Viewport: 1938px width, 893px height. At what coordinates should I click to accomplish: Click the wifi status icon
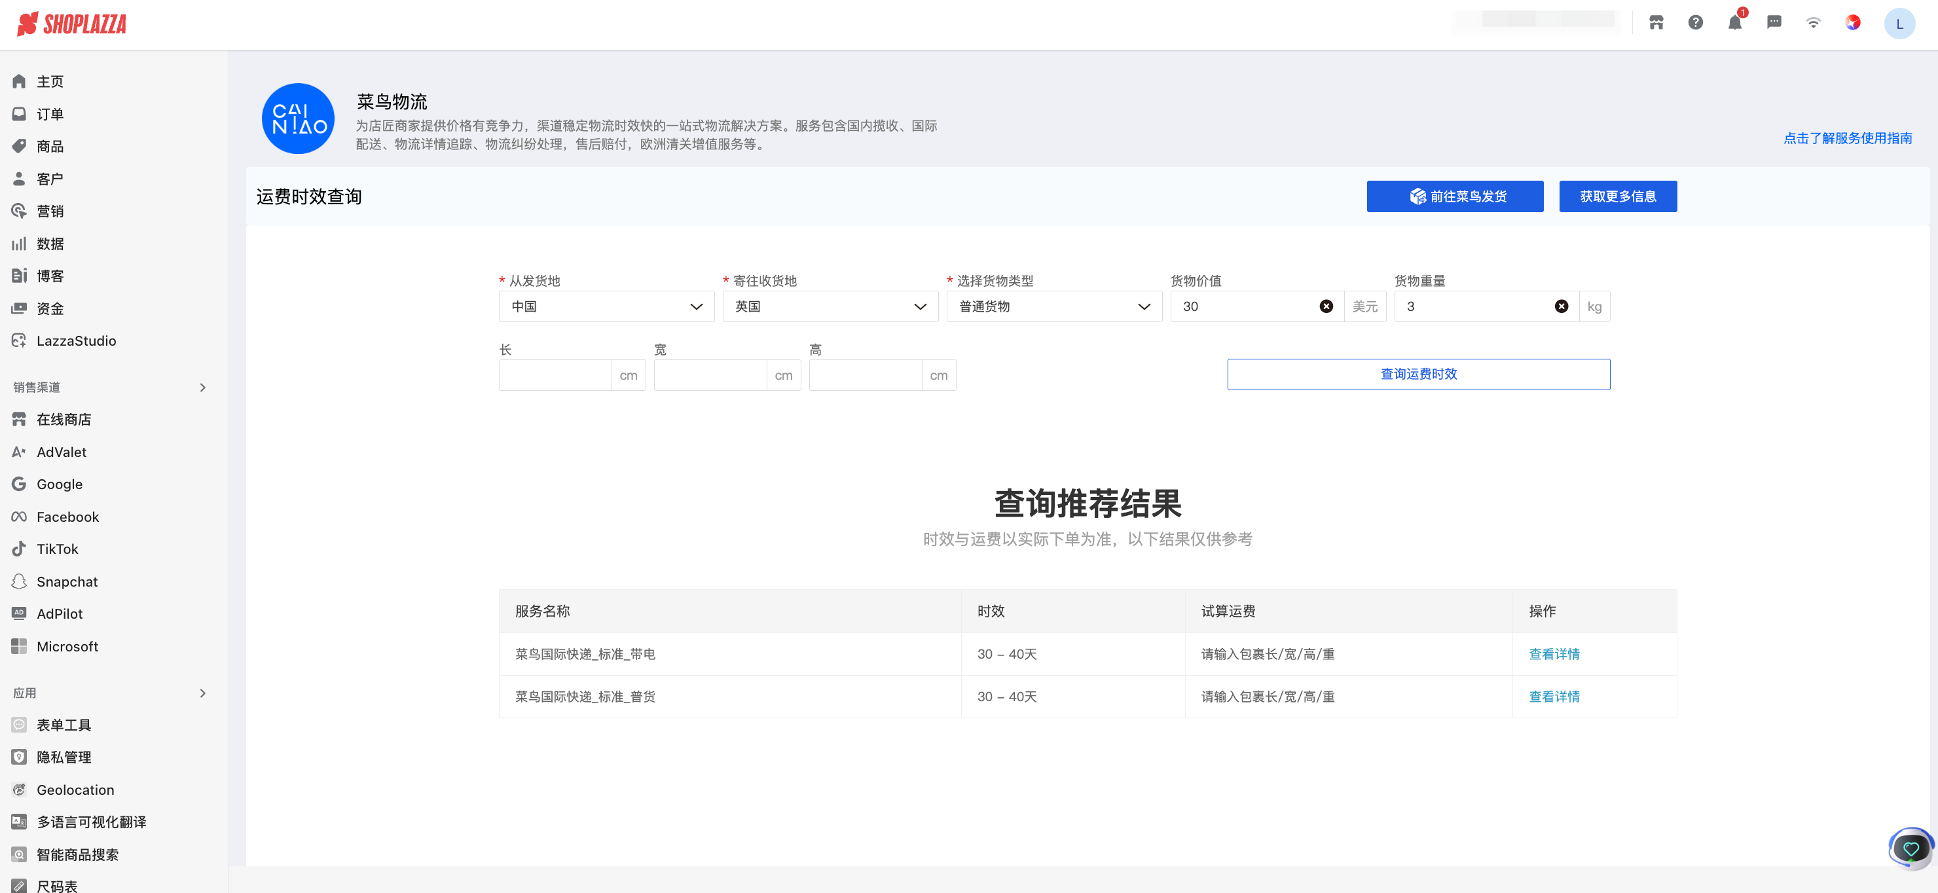[x=1813, y=22]
